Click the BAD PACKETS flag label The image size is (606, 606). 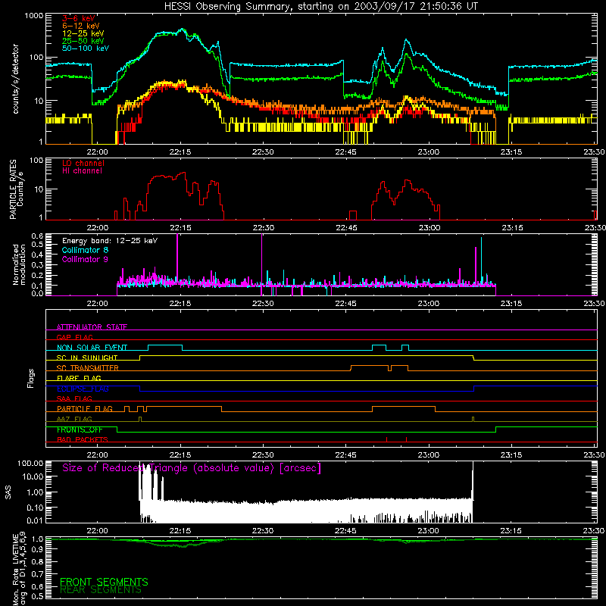(83, 439)
